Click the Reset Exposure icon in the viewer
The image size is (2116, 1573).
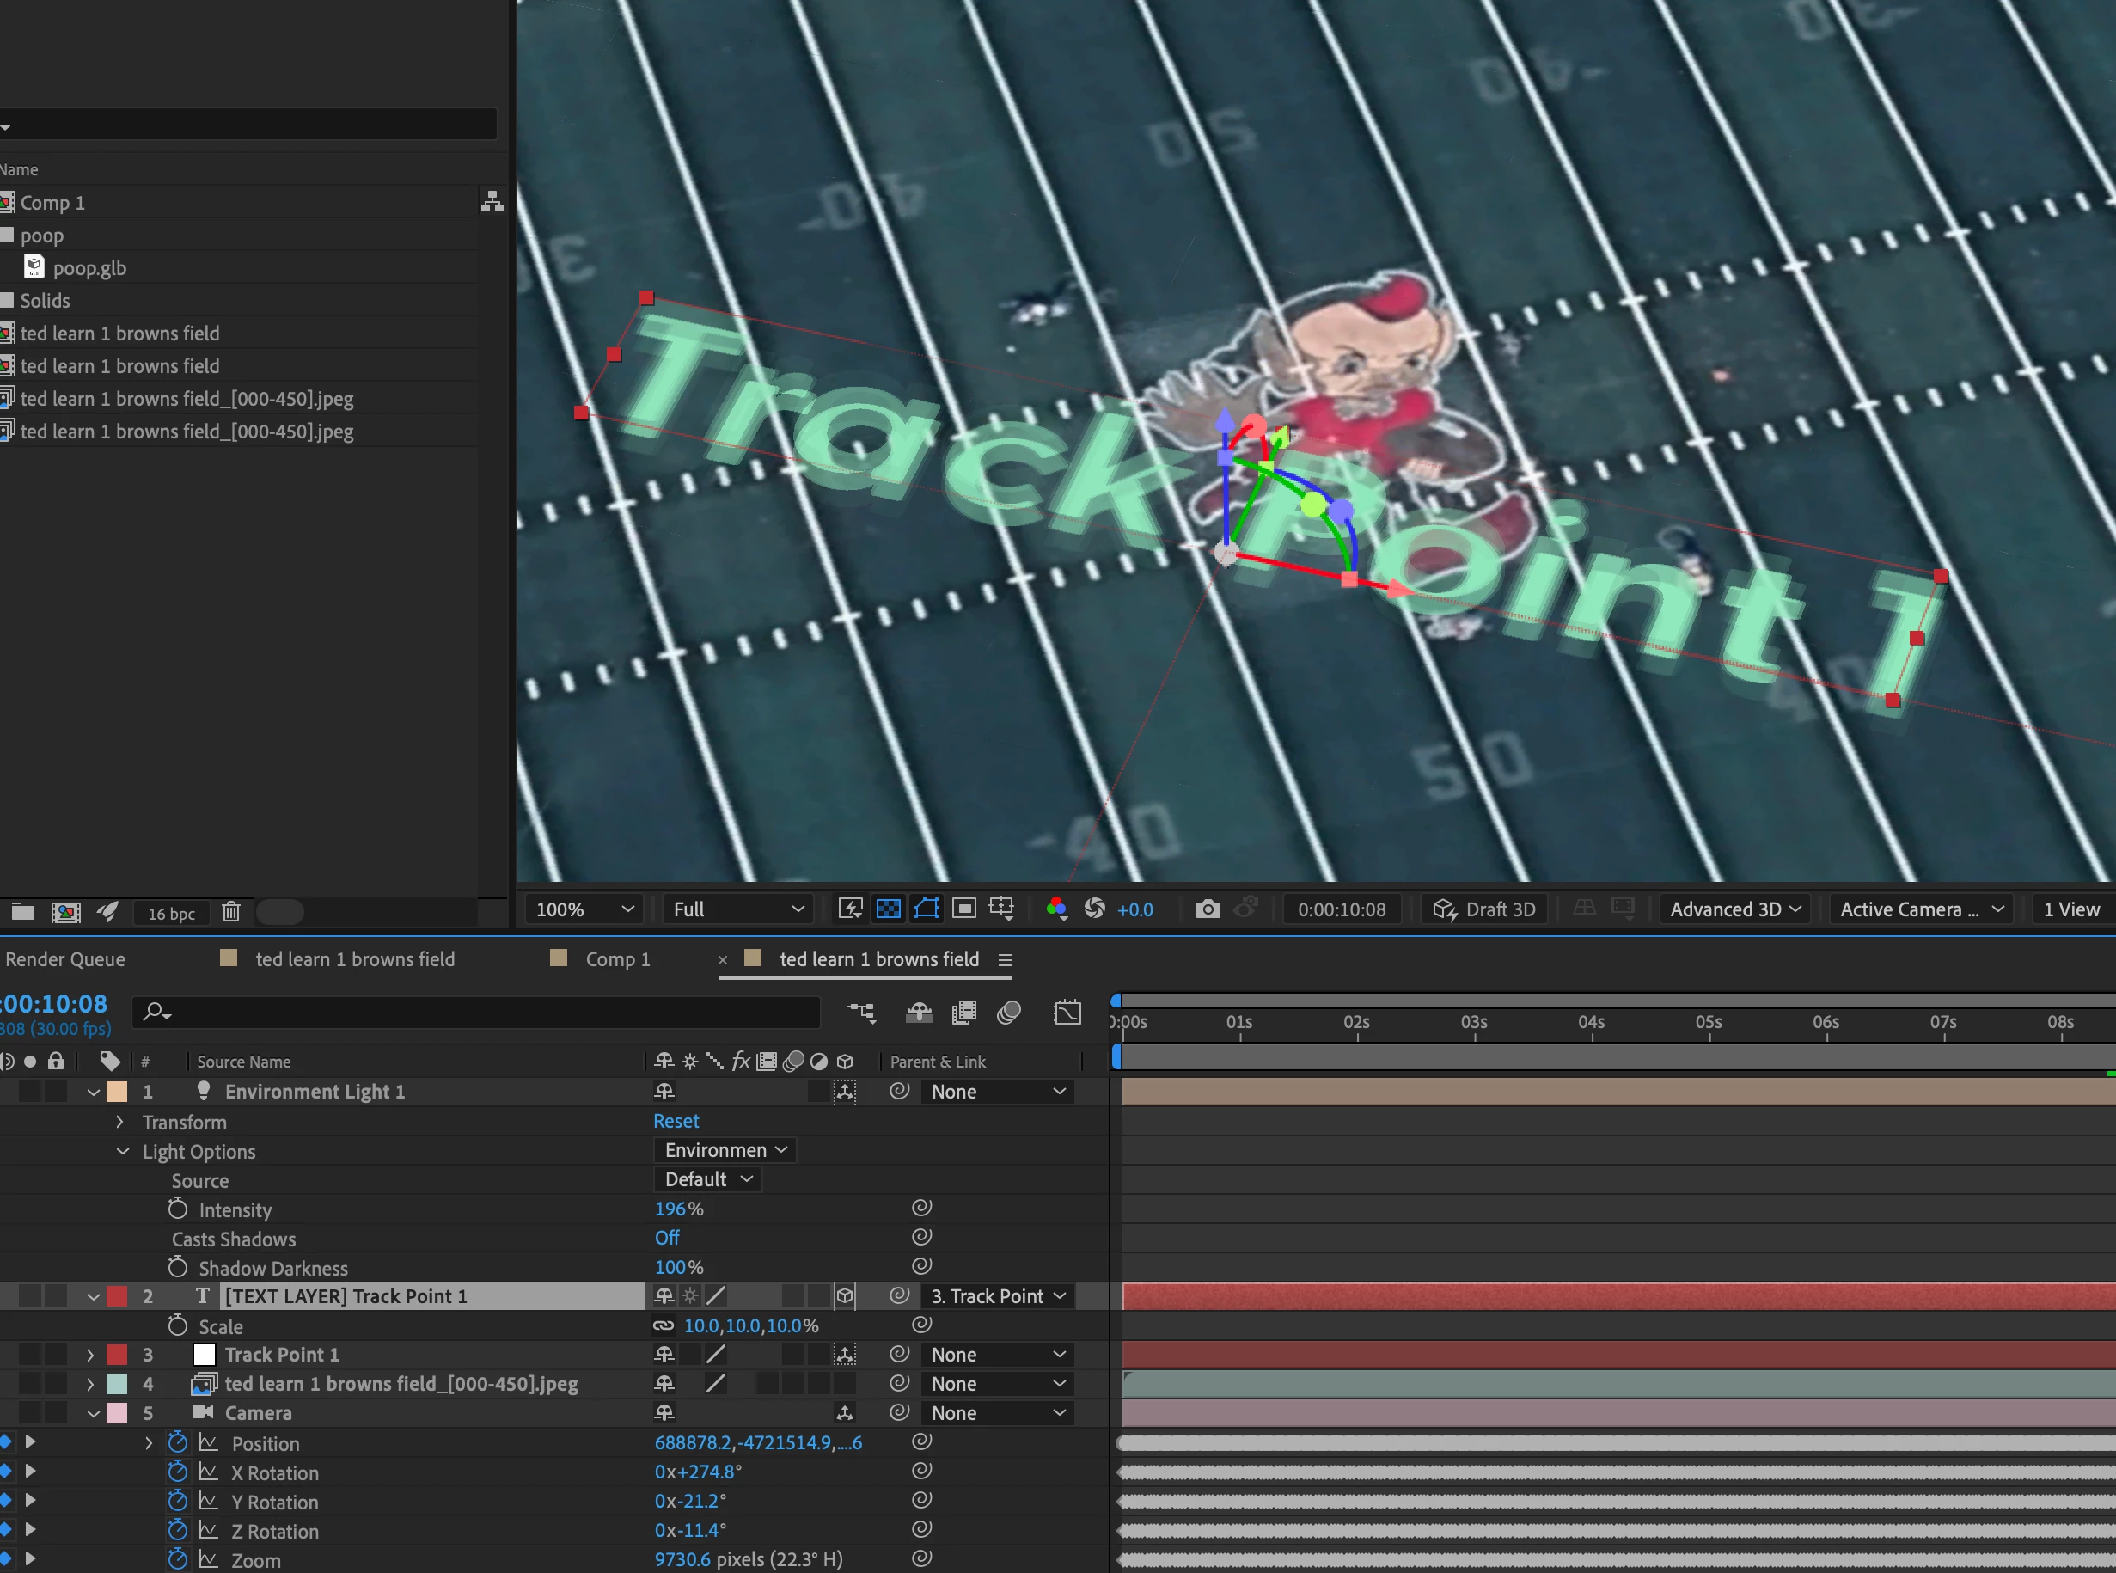pyautogui.click(x=1095, y=909)
